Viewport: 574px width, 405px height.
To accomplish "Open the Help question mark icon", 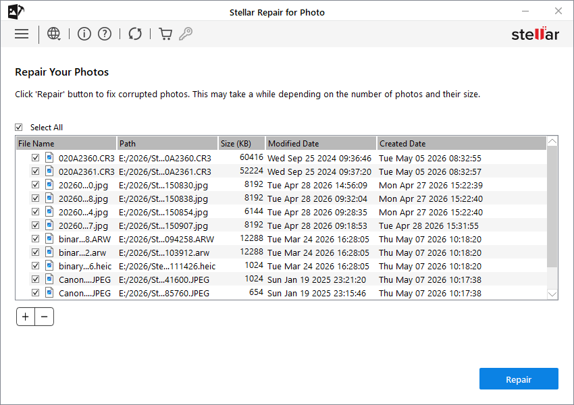I will (105, 34).
